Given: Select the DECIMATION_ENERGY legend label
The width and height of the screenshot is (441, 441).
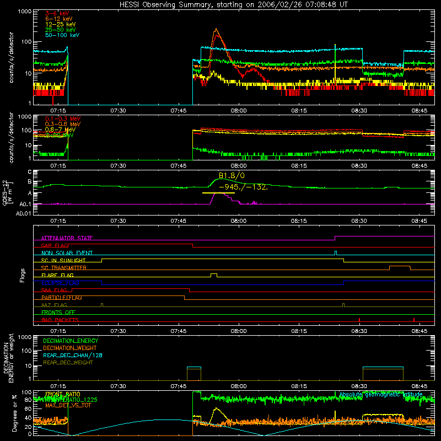Looking at the screenshot, I should [x=71, y=341].
